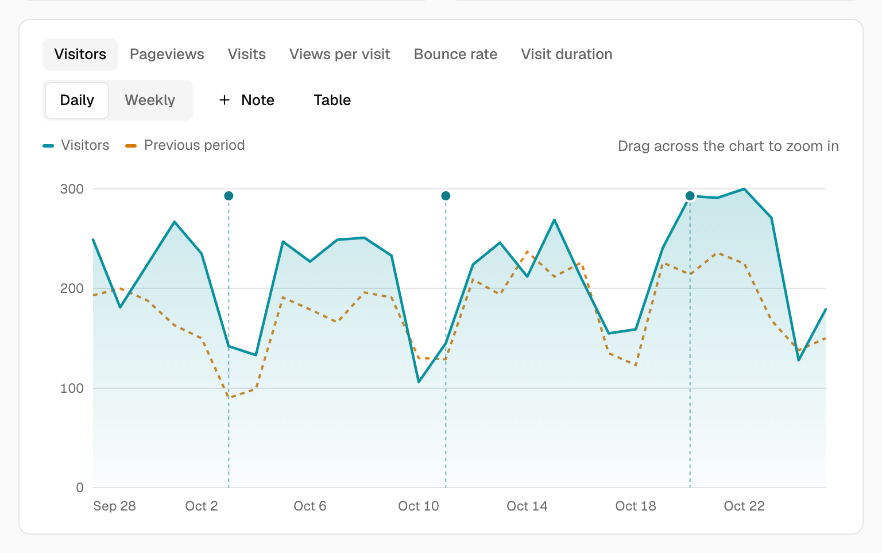
Task: Switch to the Pageviews tab
Action: click(x=167, y=55)
